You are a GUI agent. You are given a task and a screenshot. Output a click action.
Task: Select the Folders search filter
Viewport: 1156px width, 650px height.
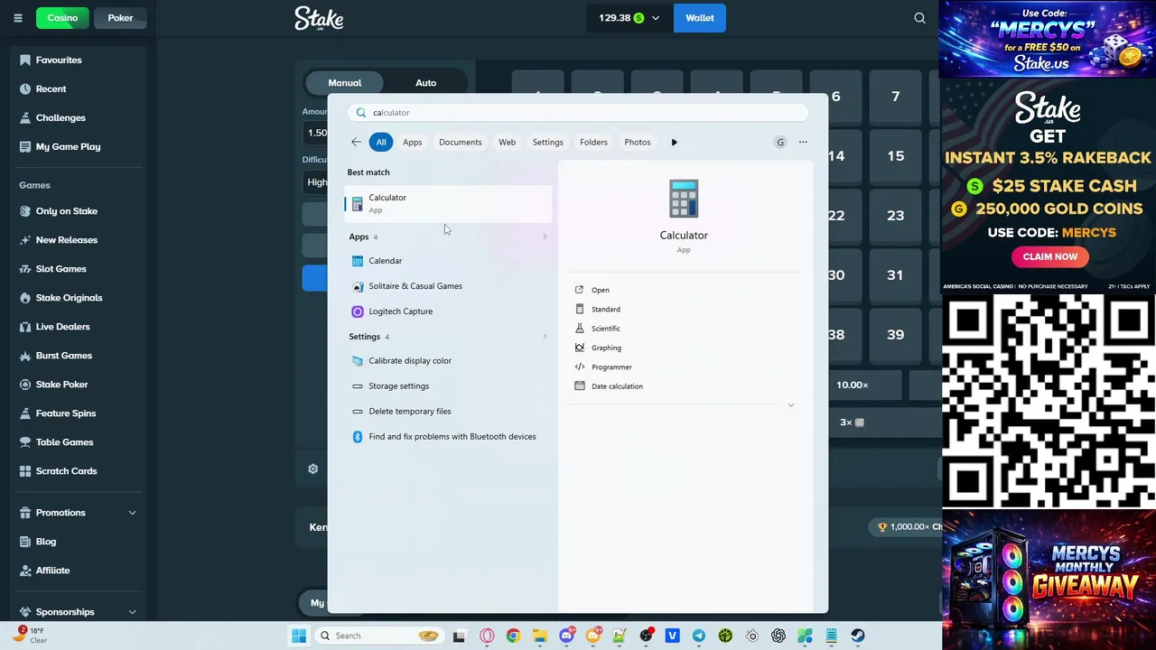tap(593, 142)
